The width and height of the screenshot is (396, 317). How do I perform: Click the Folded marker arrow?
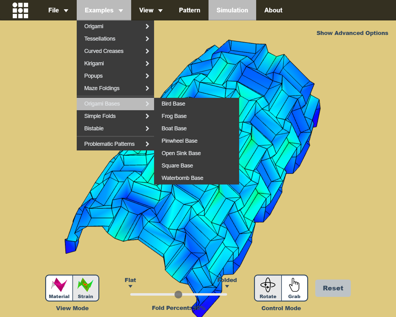(227, 286)
